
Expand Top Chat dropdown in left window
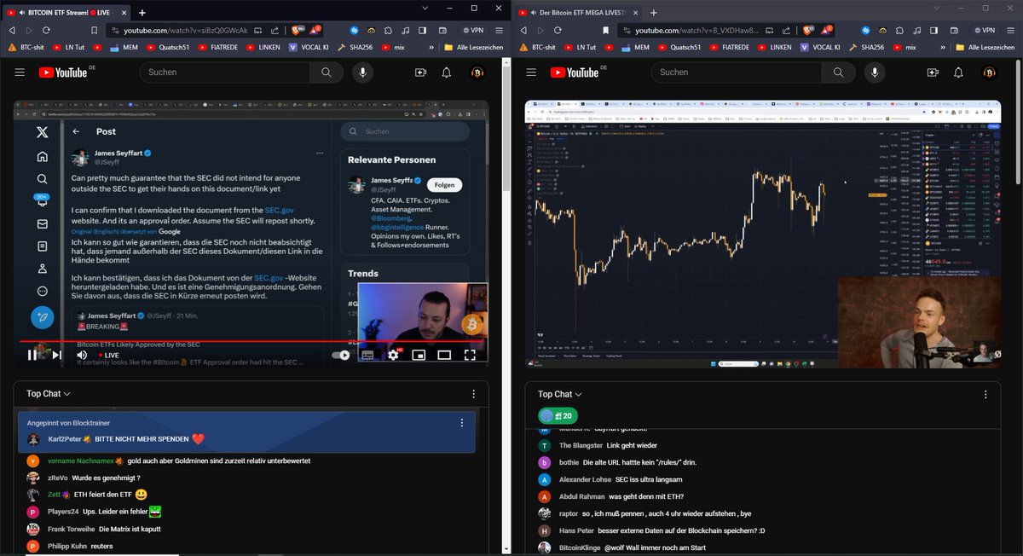coord(49,394)
